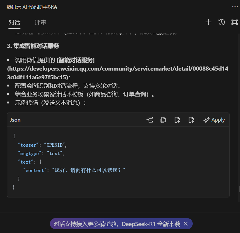Image resolution: width=240 pixels, height=233 pixels.
Task: Create new file from code icon
Action: pyautogui.click(x=177, y=120)
